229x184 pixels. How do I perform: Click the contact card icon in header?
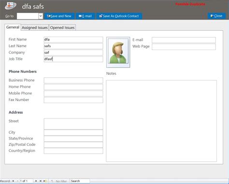click(x=10, y=6)
